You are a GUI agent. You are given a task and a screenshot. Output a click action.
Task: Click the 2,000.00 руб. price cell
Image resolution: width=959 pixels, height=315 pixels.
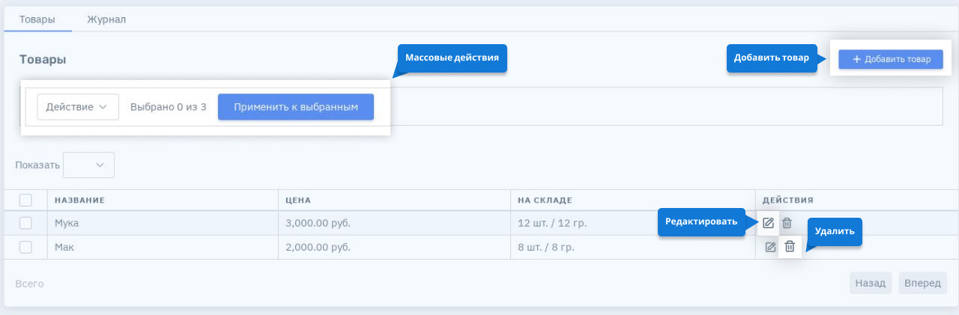[318, 247]
